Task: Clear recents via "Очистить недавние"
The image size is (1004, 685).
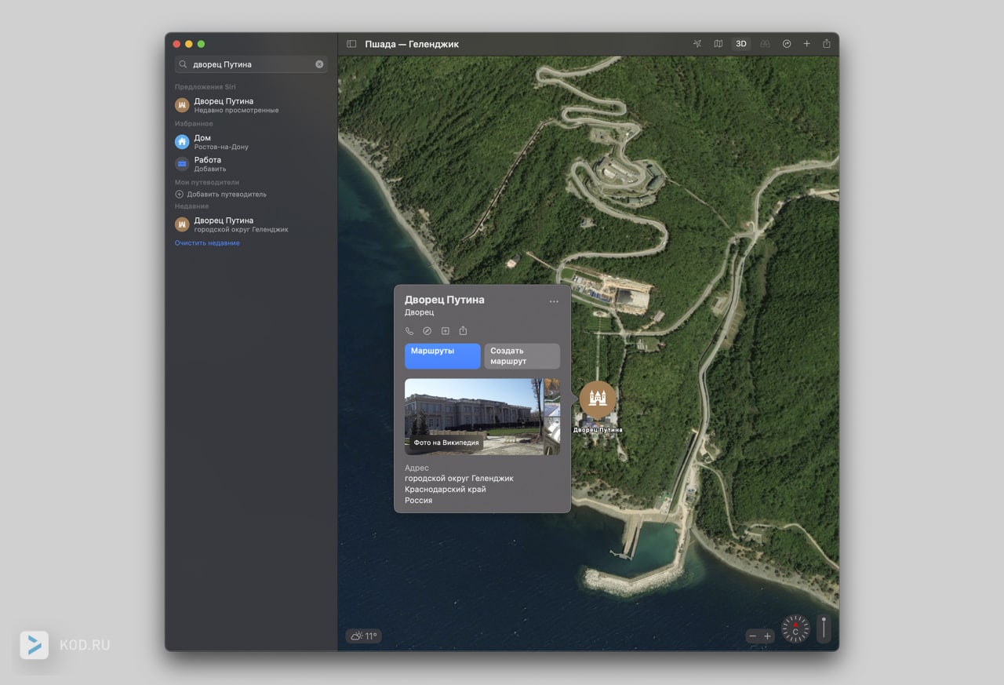Action: click(x=207, y=243)
